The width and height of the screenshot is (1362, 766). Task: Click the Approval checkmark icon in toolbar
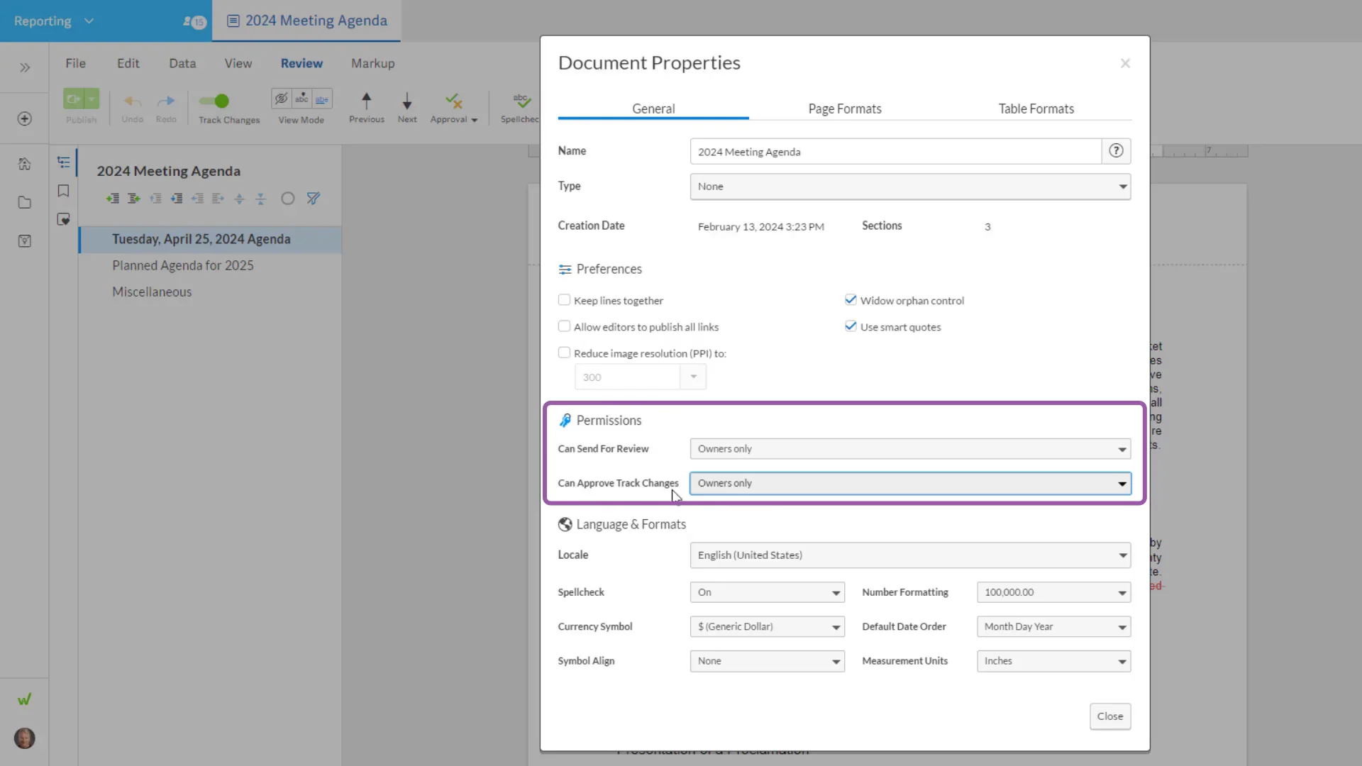pos(453,101)
